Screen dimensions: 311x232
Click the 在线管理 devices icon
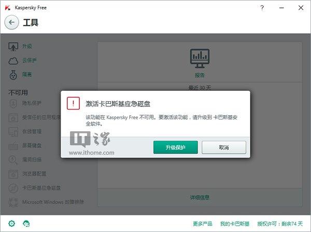click(13, 132)
